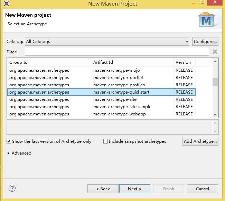Screen dimensions: 225x201
Task: Select the maven-archetype-site row
Action: coord(101,99)
